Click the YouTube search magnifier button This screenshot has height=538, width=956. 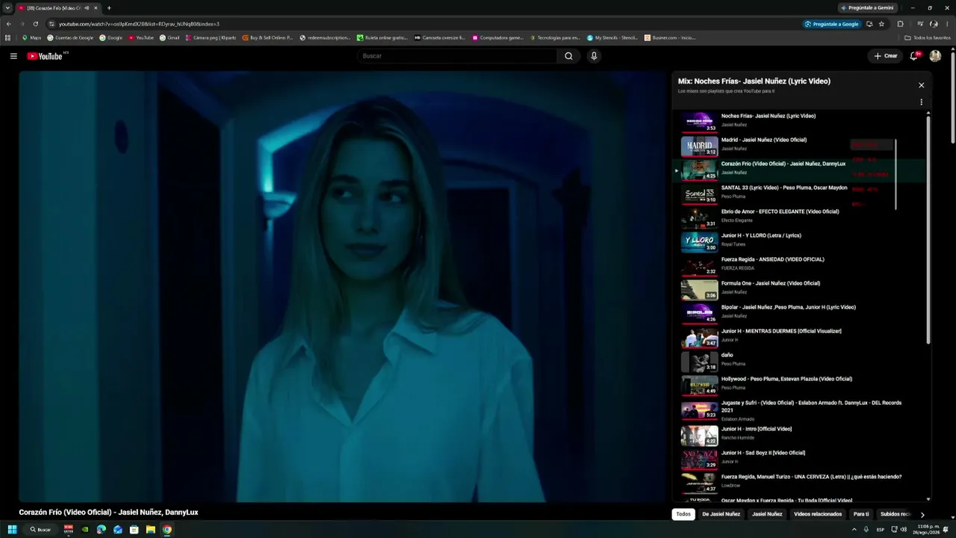point(568,56)
